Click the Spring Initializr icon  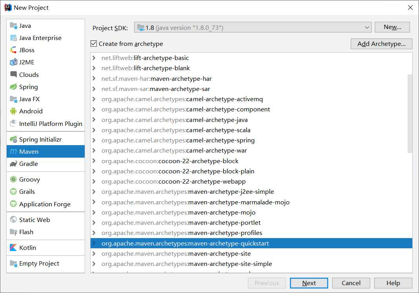pyautogui.click(x=13, y=139)
